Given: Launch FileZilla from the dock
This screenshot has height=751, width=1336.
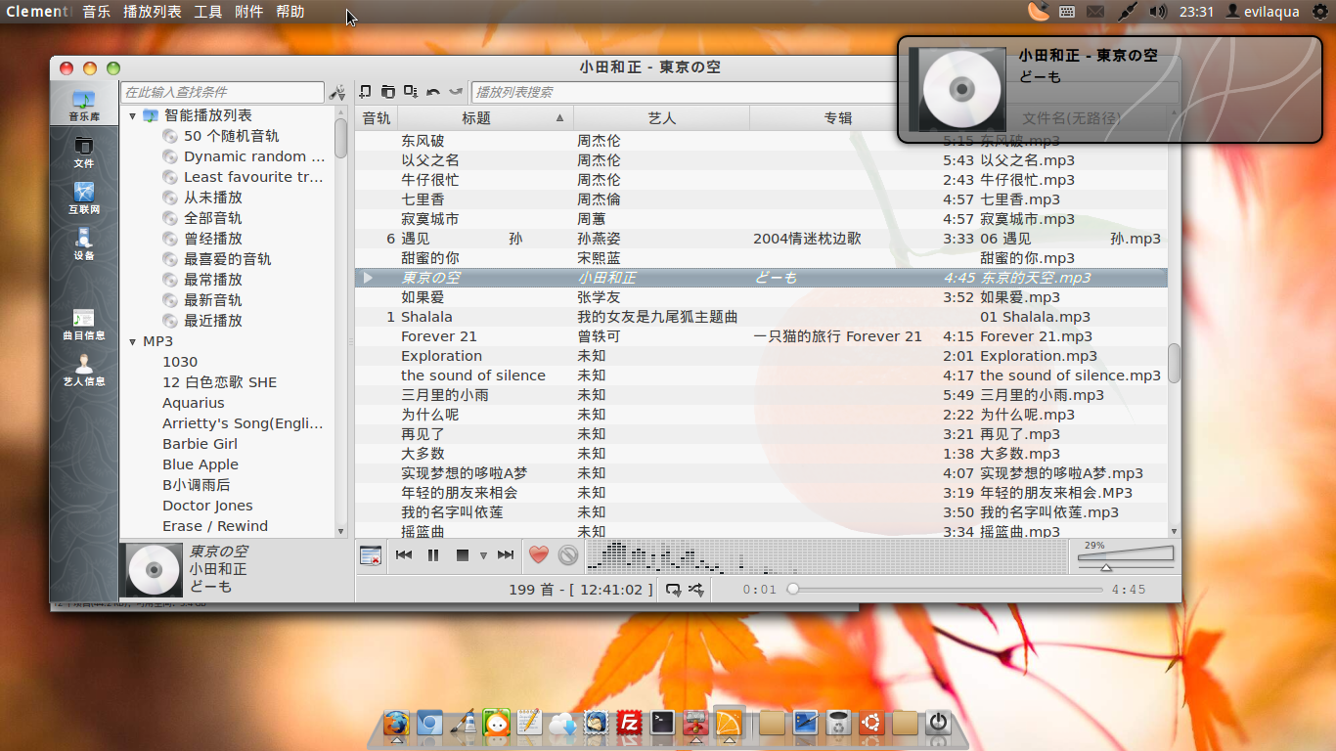Looking at the screenshot, I should tap(629, 724).
